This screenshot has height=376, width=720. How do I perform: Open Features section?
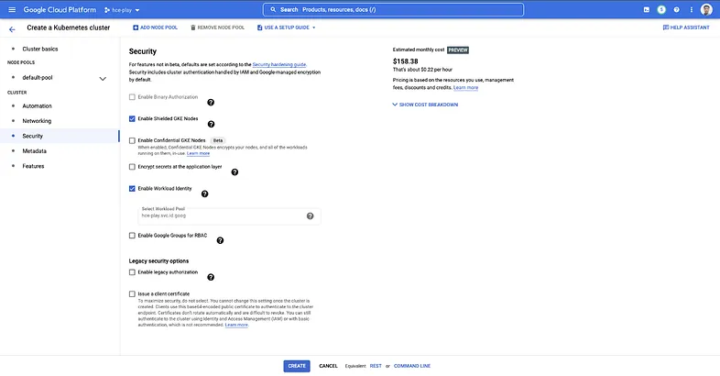pos(34,166)
